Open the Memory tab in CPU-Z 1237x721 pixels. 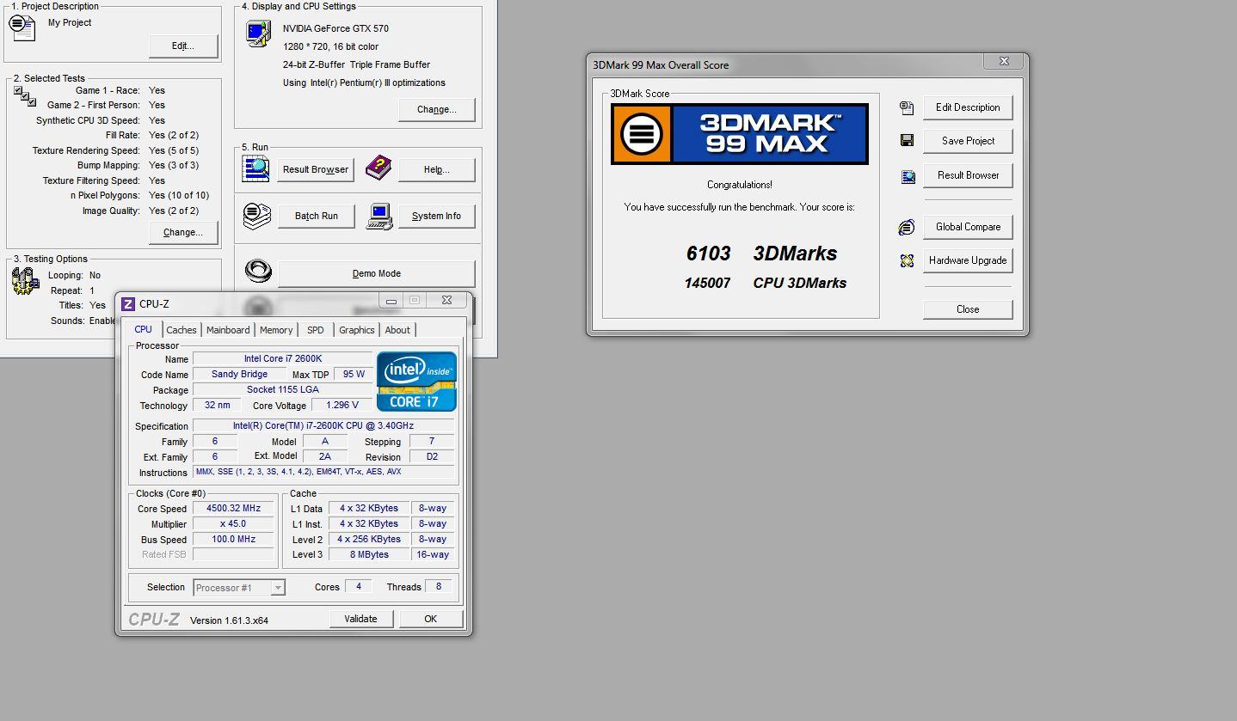click(x=276, y=330)
